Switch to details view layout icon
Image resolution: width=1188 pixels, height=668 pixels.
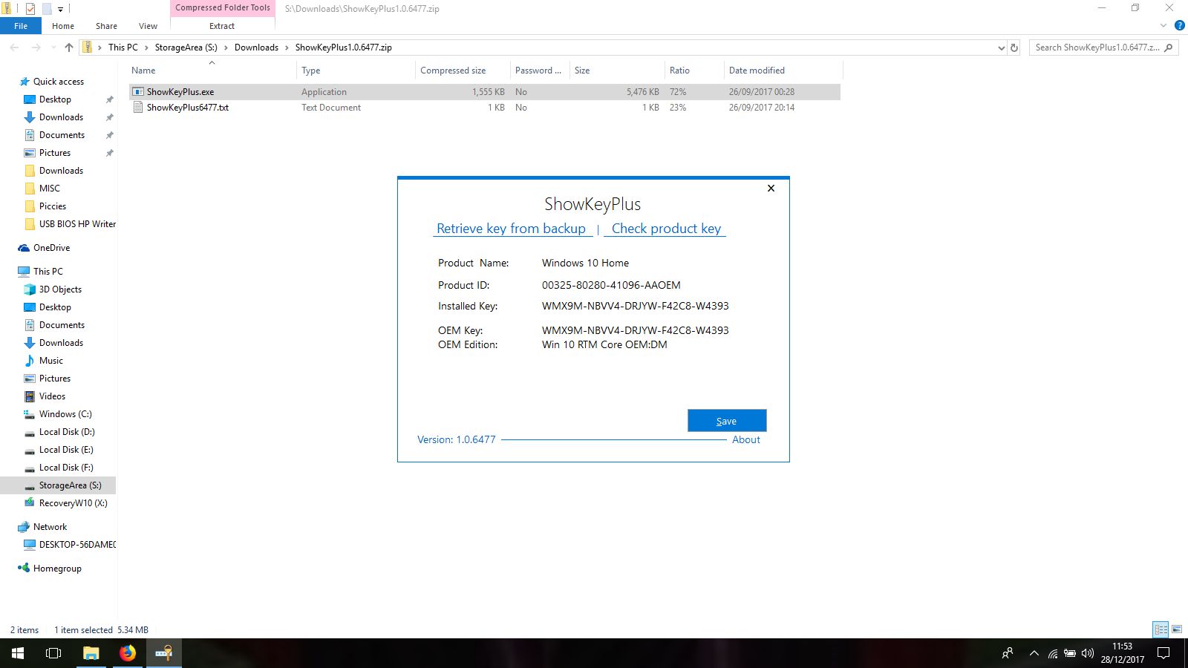tap(1161, 629)
